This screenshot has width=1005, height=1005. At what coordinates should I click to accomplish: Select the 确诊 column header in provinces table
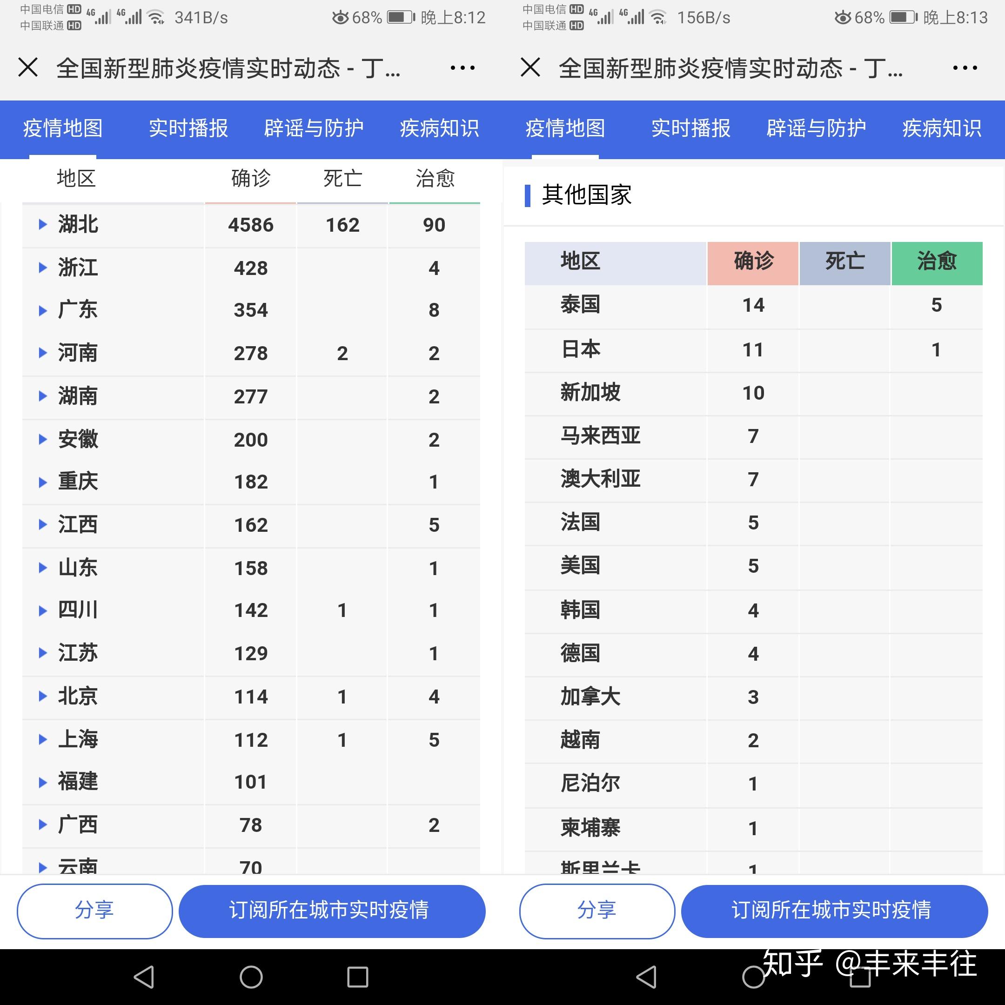251,178
